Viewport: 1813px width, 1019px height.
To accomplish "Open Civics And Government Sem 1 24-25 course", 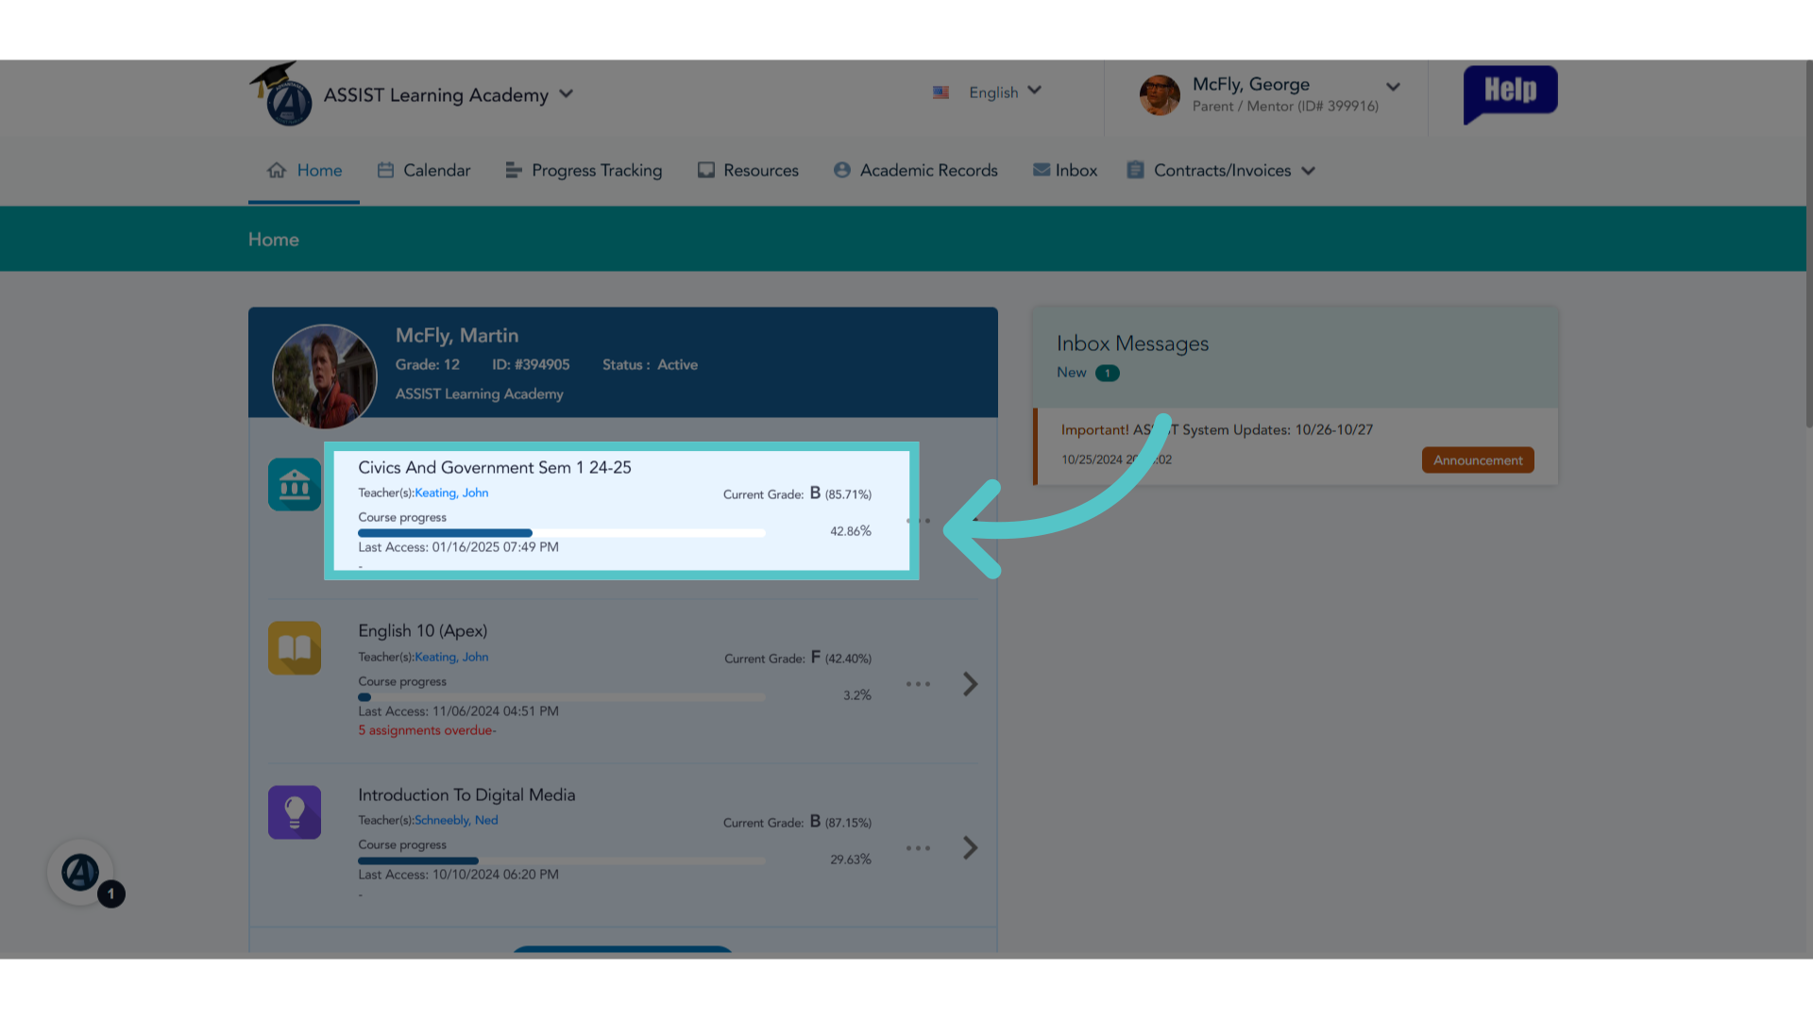I will [495, 467].
